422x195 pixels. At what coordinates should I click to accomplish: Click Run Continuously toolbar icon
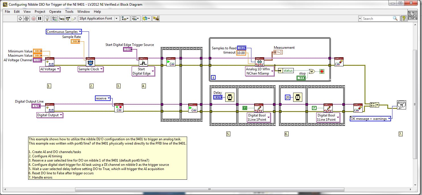pyautogui.click(x=26, y=18)
